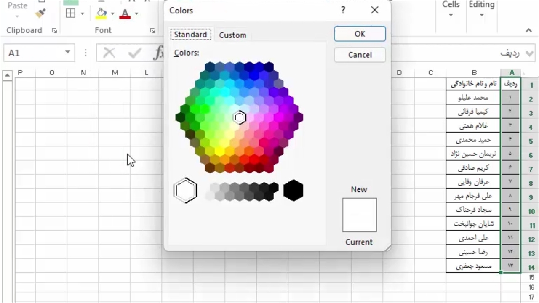The height and width of the screenshot is (303, 539).
Task: Open the Font group dialog launcher
Action: click(x=152, y=31)
